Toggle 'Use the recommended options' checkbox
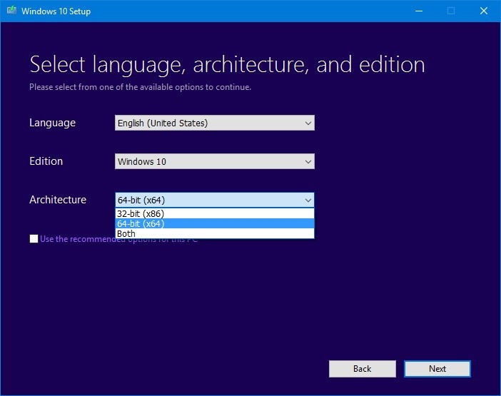 [34, 238]
